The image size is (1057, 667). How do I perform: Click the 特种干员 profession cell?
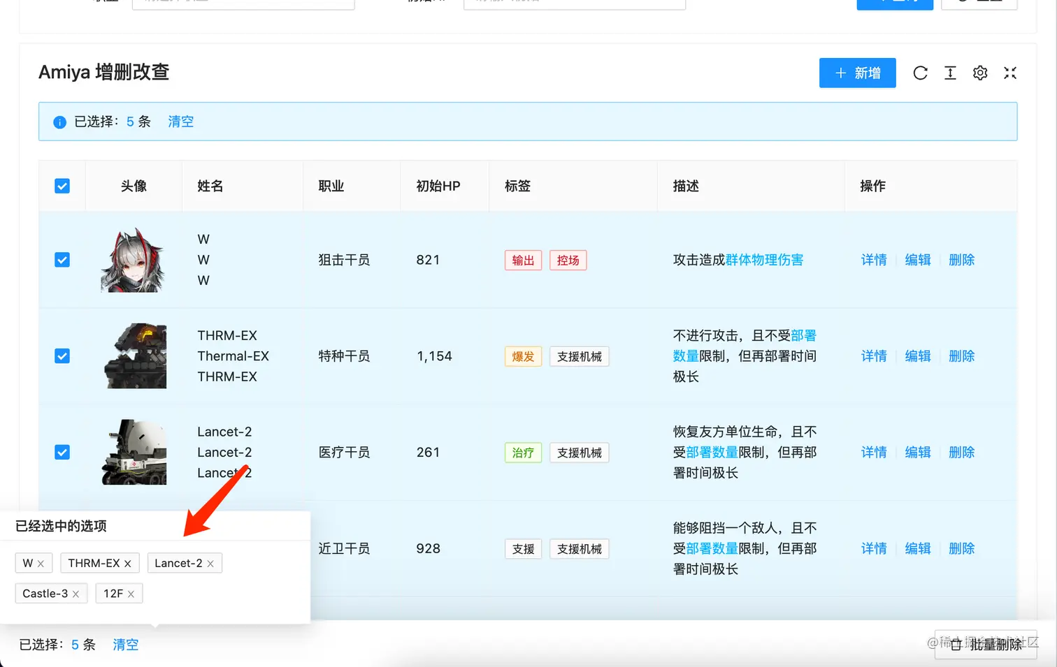click(x=344, y=356)
